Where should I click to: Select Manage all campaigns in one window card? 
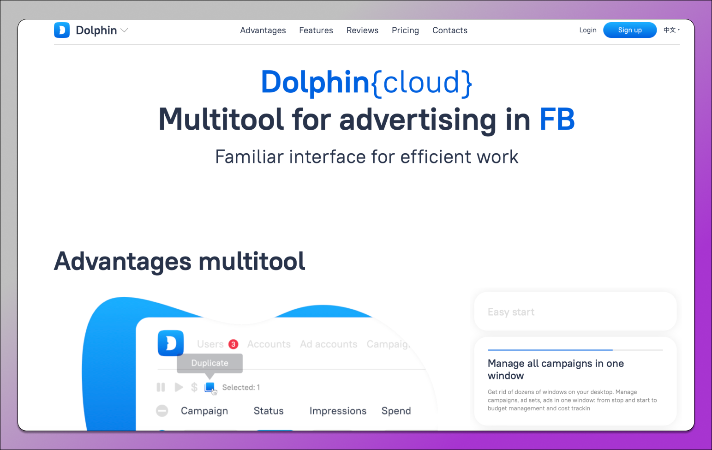click(x=575, y=381)
